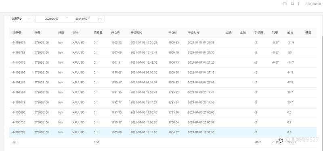Click the 手续费 column header

click(259, 33)
